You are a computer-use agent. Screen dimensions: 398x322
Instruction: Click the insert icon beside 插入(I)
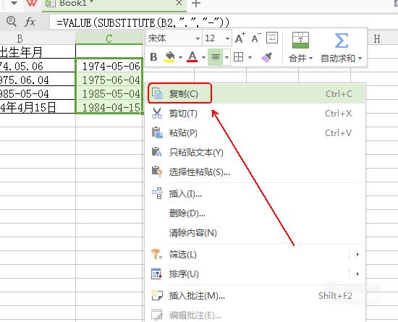157,193
